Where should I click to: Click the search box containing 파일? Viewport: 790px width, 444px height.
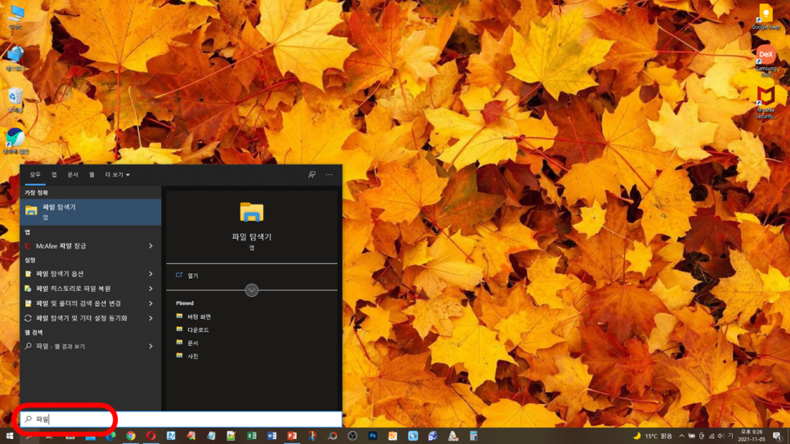pyautogui.click(x=181, y=419)
